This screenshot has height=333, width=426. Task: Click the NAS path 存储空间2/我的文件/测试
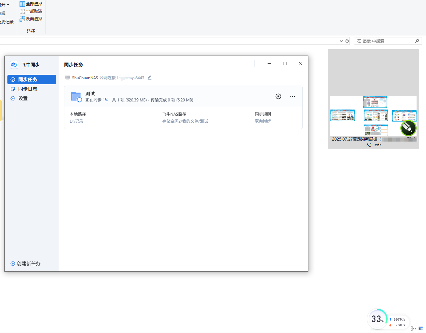tap(185, 121)
